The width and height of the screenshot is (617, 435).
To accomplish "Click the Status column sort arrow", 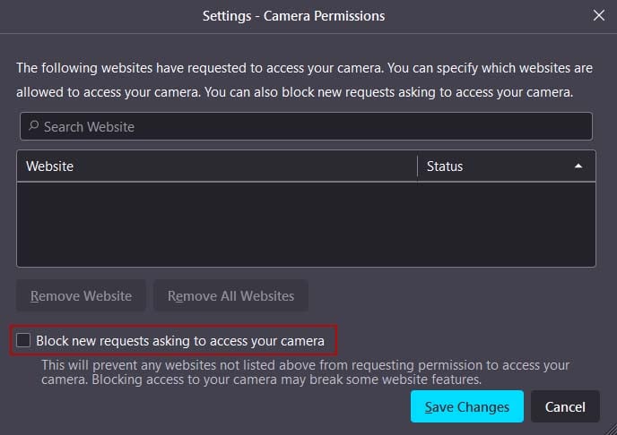I will coord(578,166).
